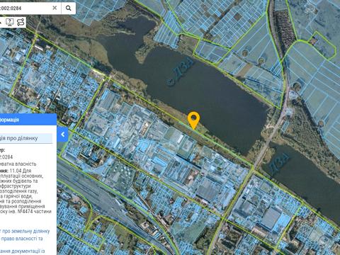Select the parcel information section header
The height and width of the screenshot is (255, 340).
click(x=26, y=138)
